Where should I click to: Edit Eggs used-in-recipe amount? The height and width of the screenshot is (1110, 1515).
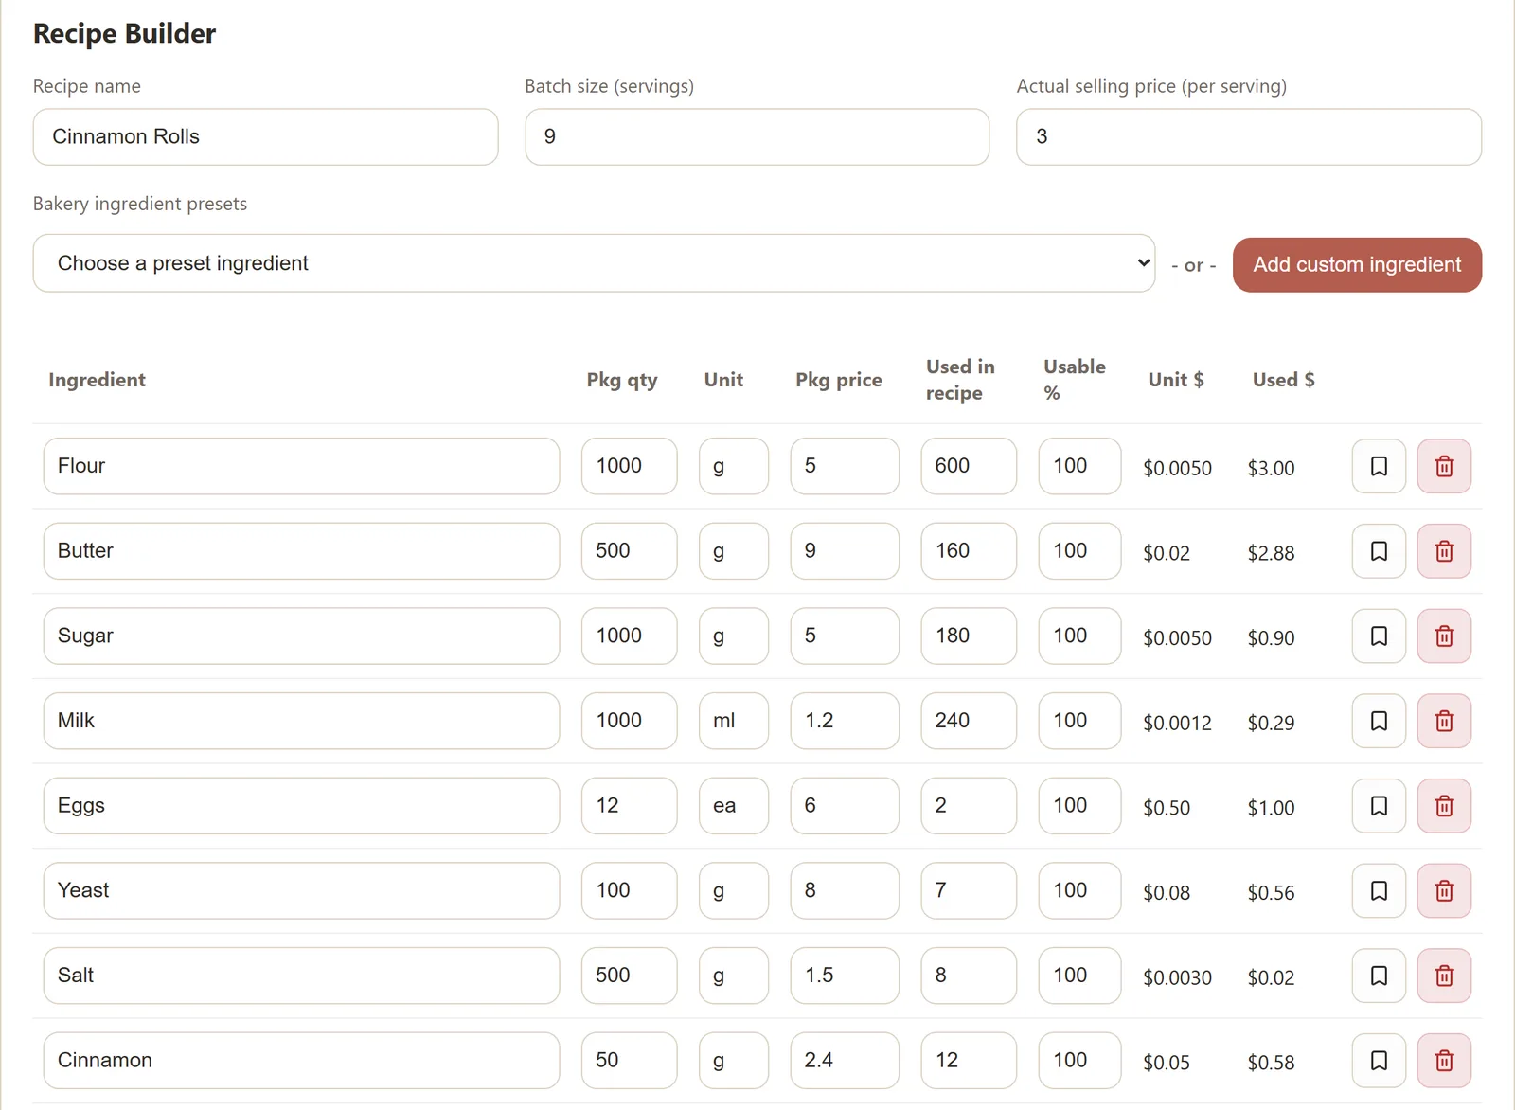969,806
